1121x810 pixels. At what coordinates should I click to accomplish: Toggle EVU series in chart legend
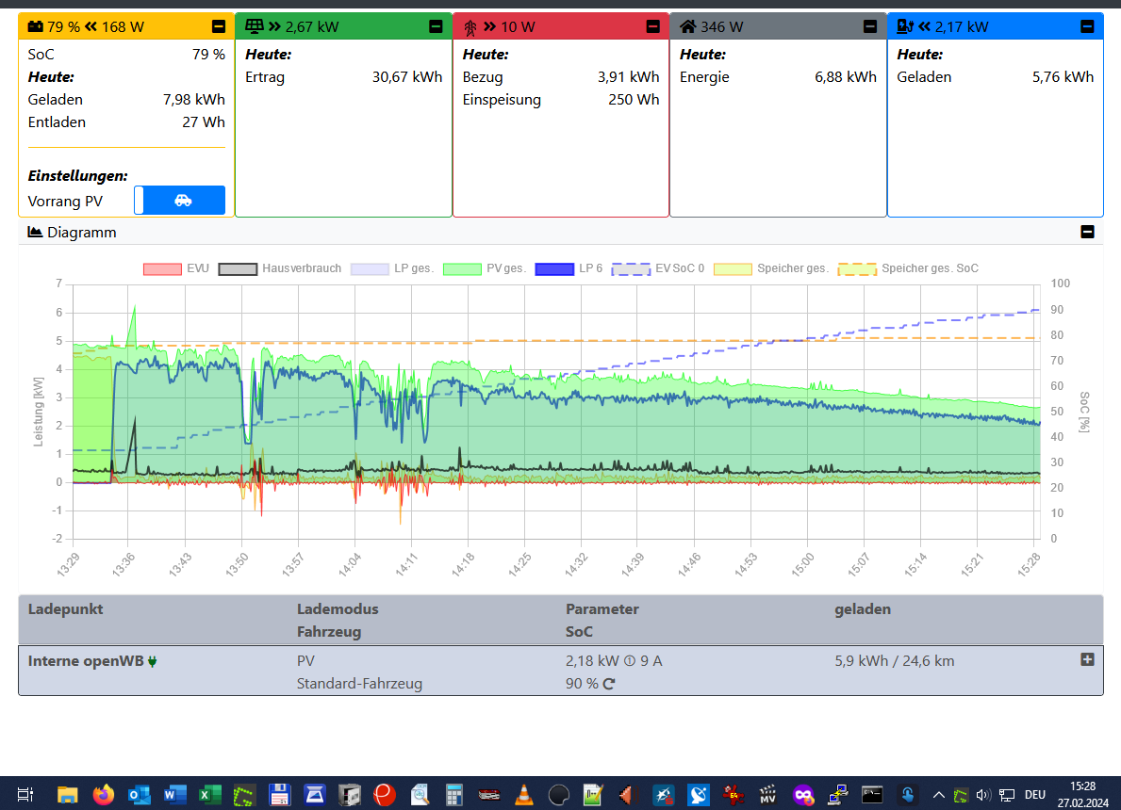176,268
